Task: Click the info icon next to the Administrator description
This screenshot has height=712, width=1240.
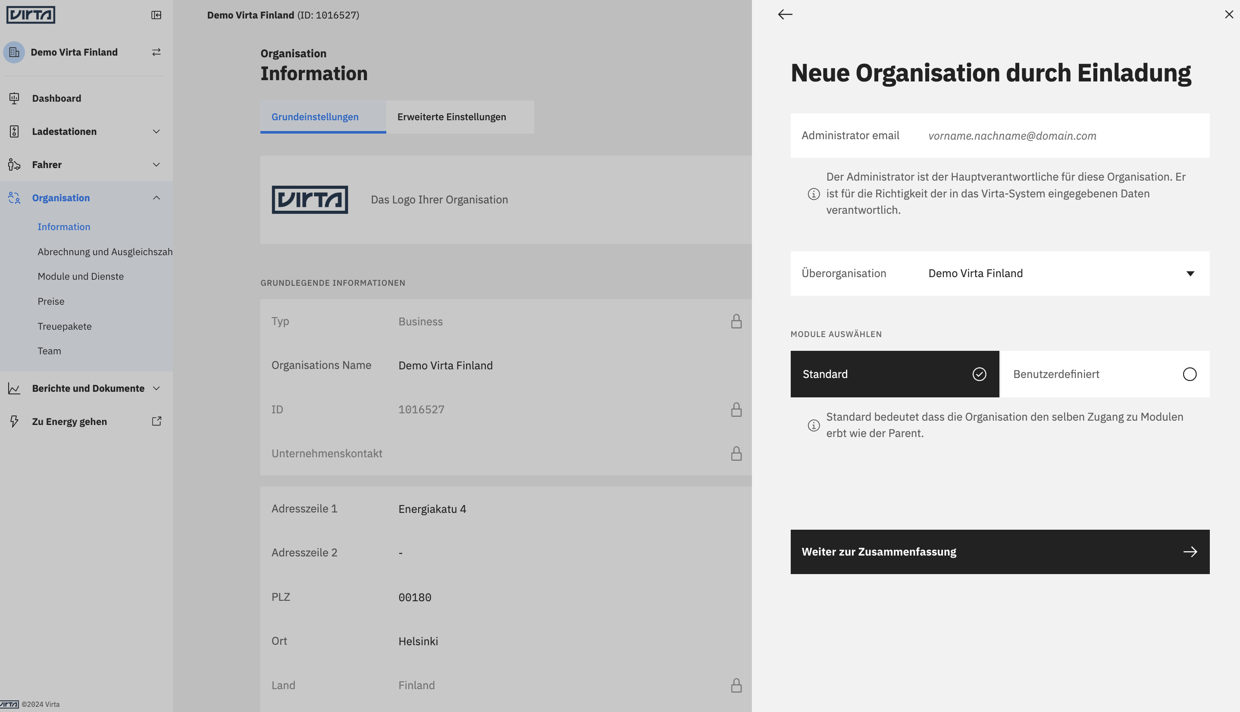Action: click(814, 194)
